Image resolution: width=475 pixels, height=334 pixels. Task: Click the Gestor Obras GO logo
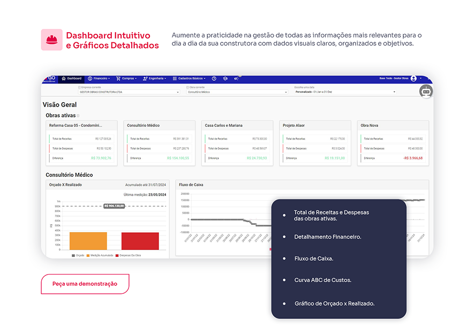click(x=50, y=79)
